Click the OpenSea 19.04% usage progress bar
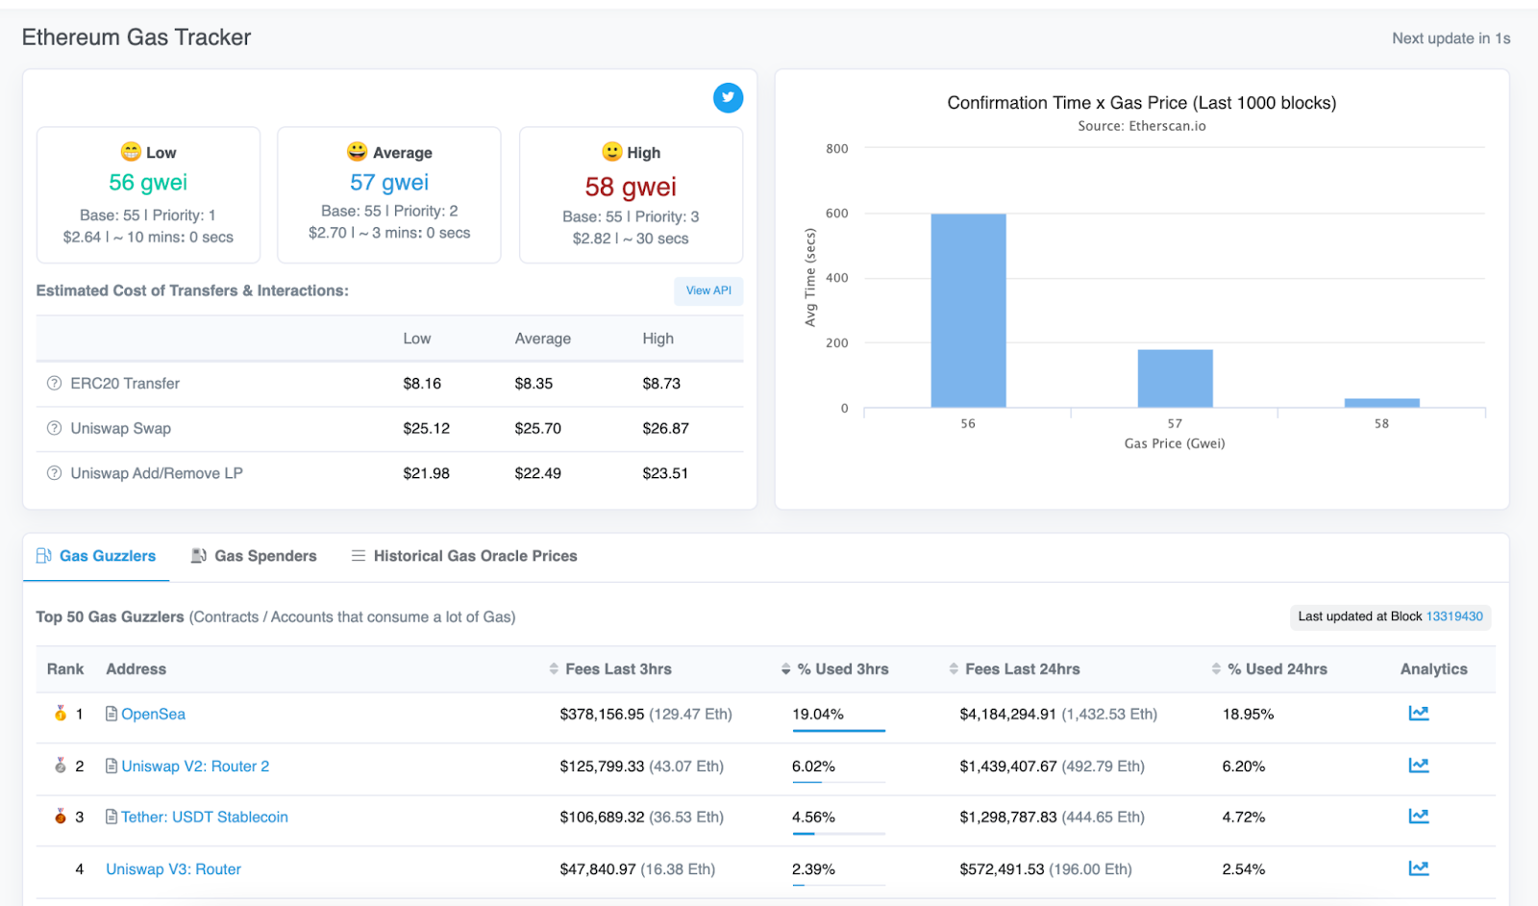This screenshot has height=906, width=1538. coord(838,731)
